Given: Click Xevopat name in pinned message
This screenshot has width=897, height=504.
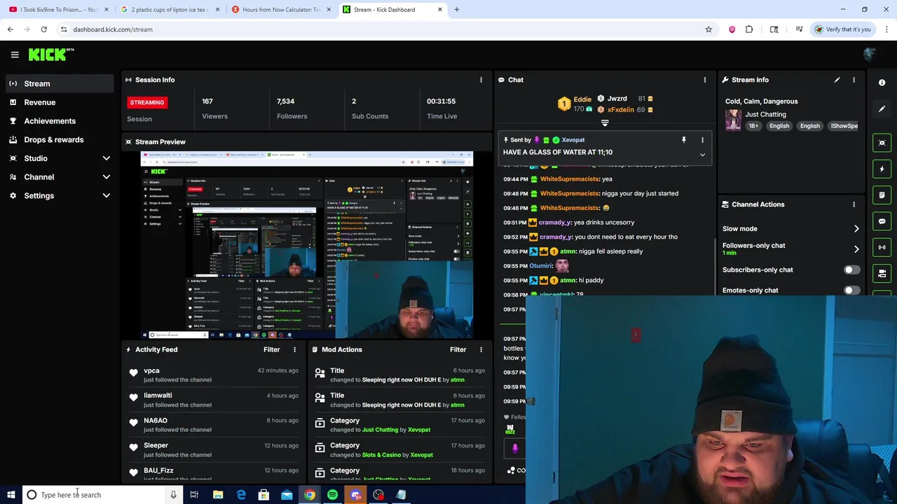Looking at the screenshot, I should [x=573, y=140].
